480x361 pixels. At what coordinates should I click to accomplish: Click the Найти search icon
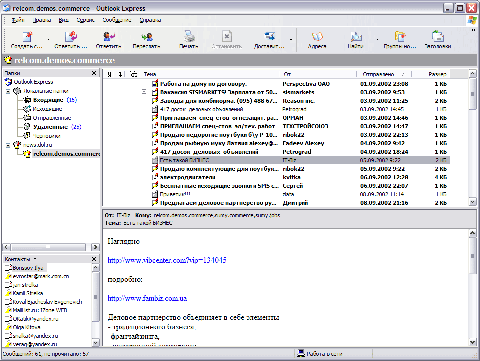(x=355, y=37)
